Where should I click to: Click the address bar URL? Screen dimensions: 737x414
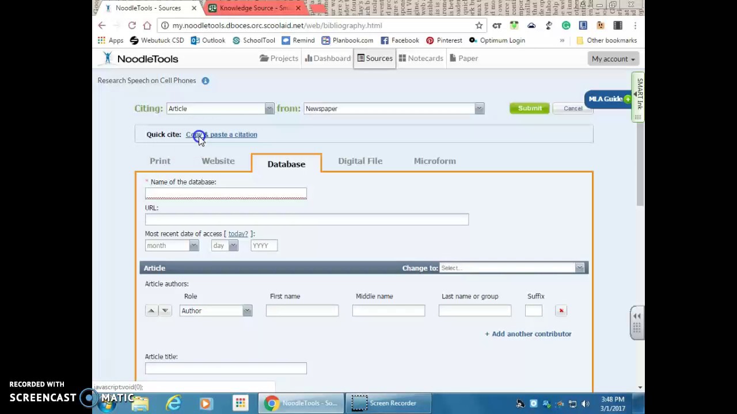(x=277, y=25)
